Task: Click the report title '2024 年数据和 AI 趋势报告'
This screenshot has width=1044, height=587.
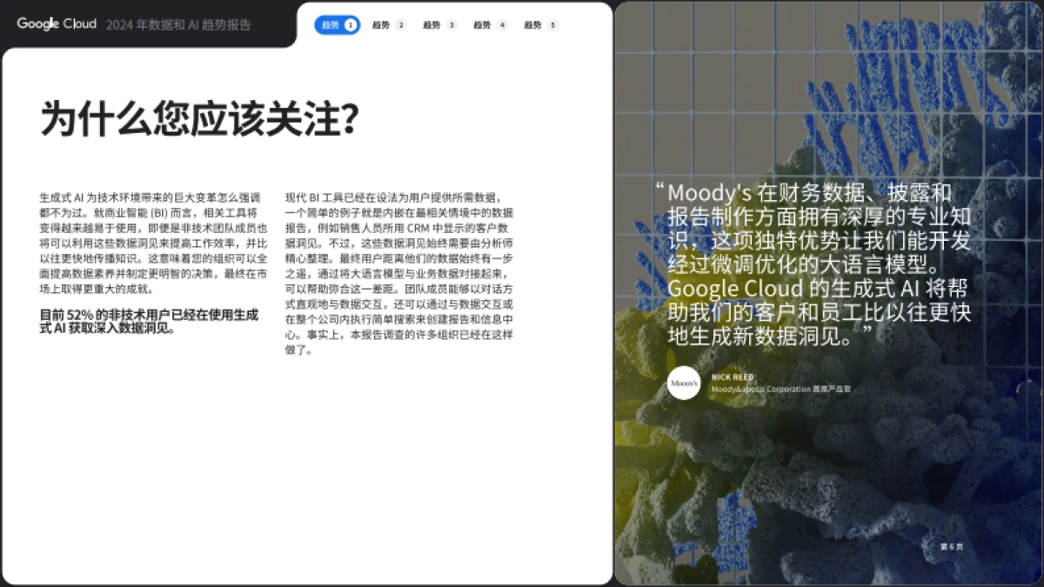Action: tap(177, 25)
